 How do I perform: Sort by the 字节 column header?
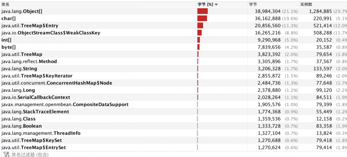pyautogui.click(x=273, y=5)
